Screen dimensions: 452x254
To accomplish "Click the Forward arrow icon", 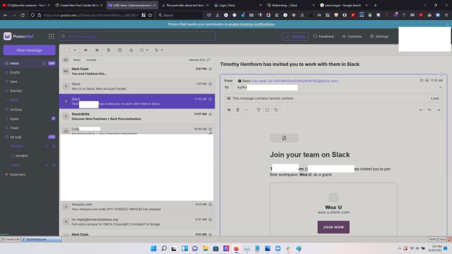I will 438,110.
